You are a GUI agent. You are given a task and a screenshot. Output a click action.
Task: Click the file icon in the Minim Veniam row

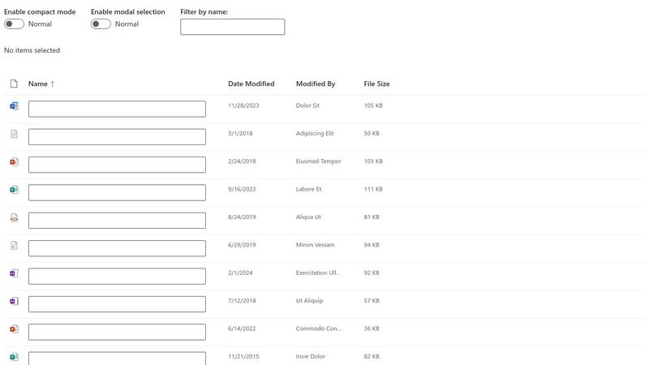pyautogui.click(x=14, y=245)
